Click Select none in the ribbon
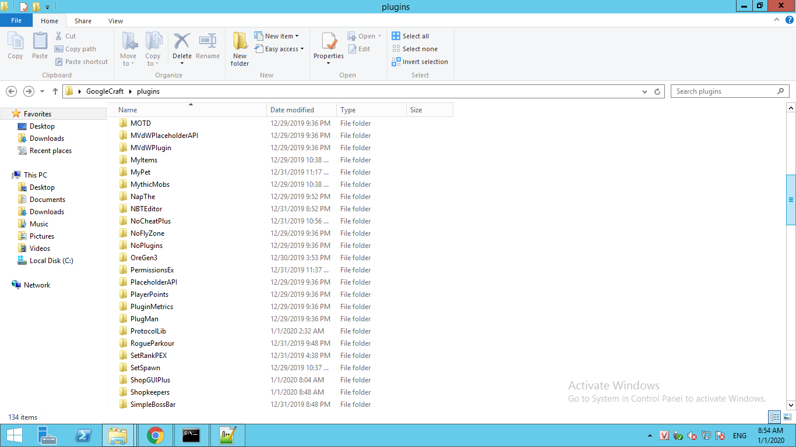Screen dimensions: 796x447 [x=414, y=49]
